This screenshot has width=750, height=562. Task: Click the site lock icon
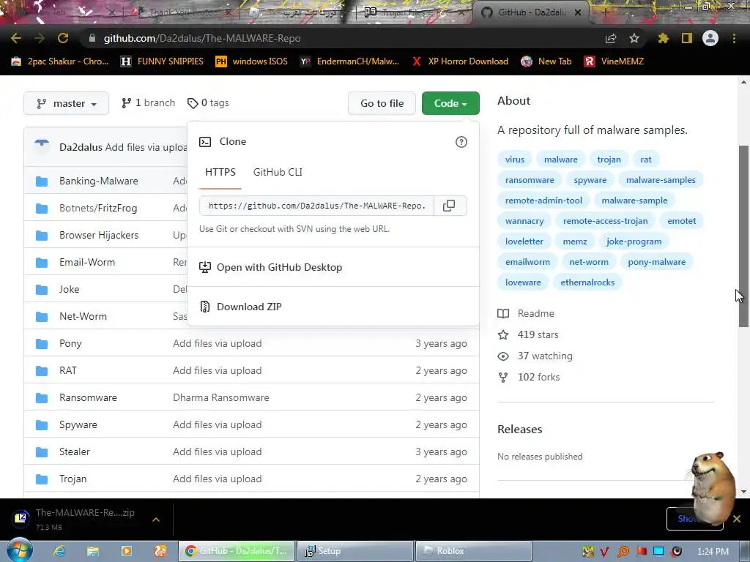92,38
